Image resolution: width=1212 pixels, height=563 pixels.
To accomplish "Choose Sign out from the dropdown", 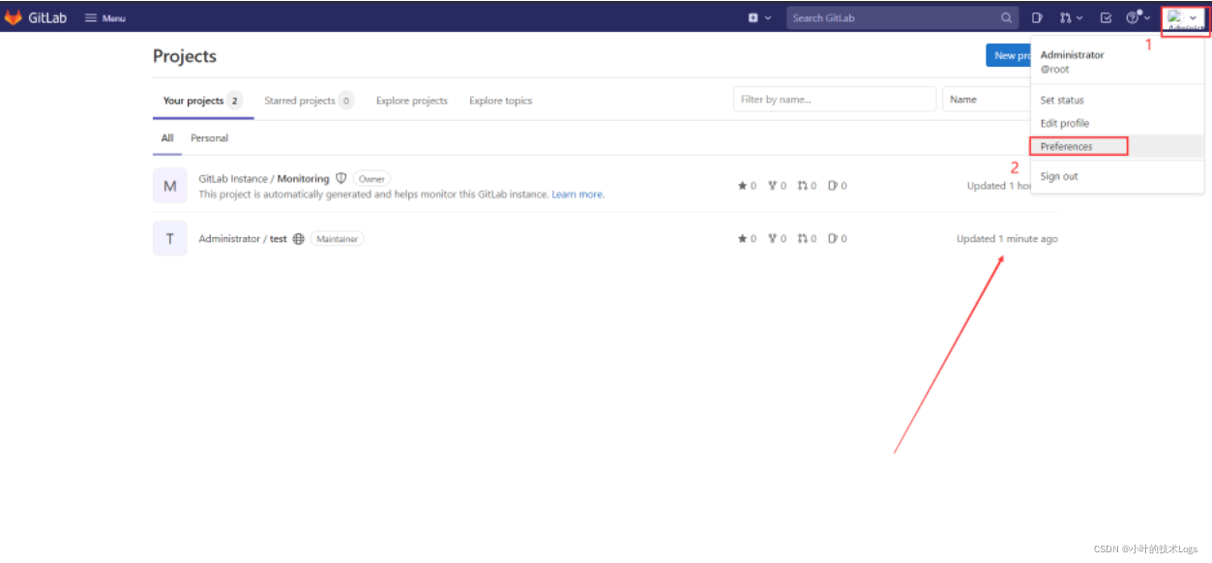I will click(1056, 175).
